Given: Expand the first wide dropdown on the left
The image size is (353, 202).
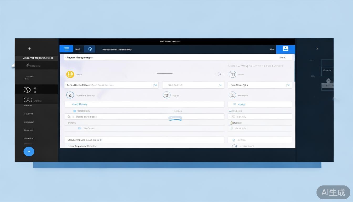Looking at the screenshot, I should click(155, 85).
